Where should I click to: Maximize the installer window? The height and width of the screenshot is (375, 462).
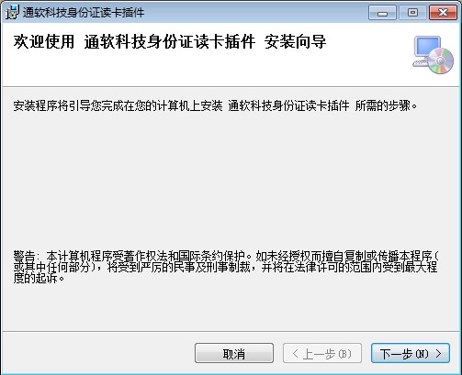point(412,13)
